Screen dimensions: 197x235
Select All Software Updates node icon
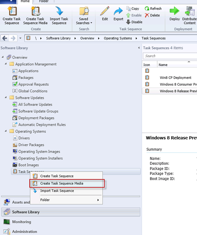(15, 104)
